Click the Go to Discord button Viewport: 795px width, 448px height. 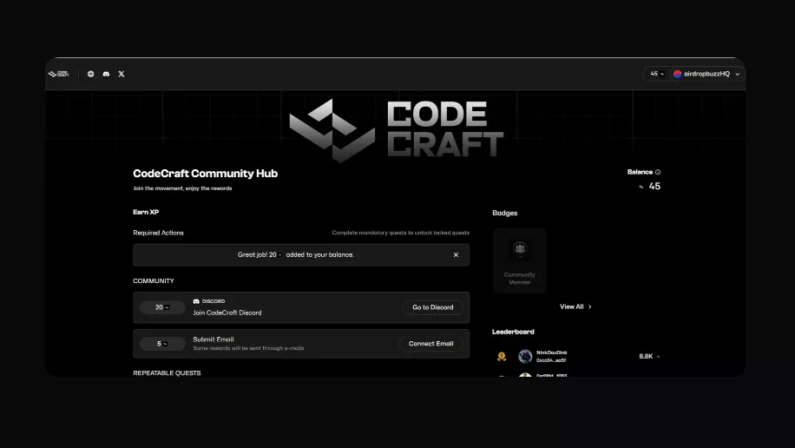click(432, 307)
